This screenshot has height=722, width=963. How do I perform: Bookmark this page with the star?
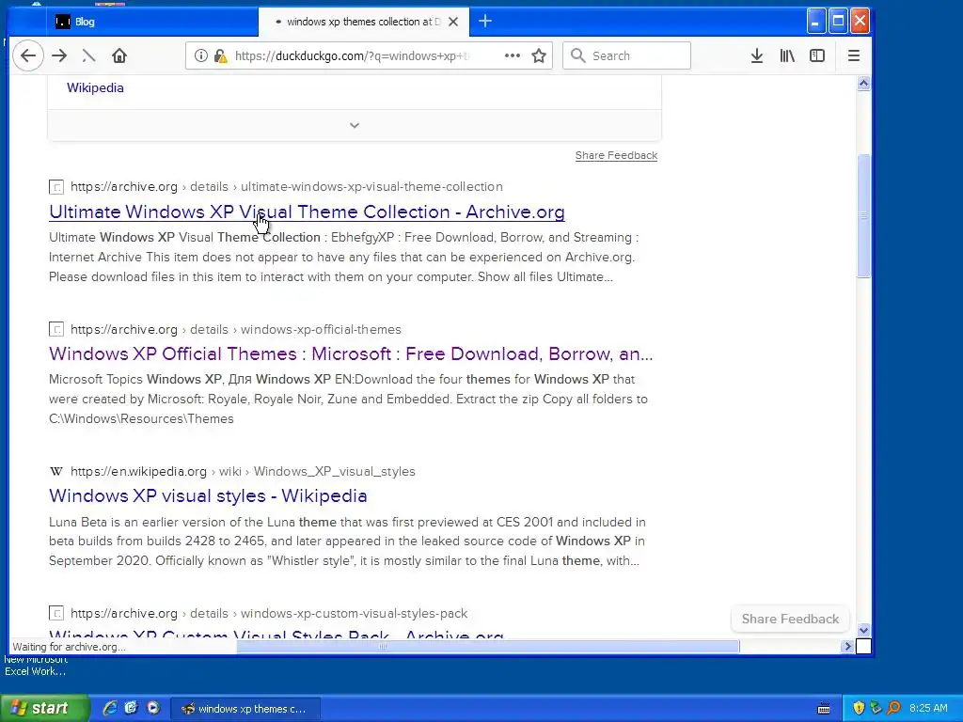539,55
